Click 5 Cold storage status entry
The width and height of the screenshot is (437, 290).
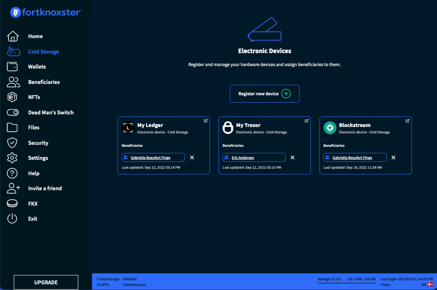coord(108,279)
